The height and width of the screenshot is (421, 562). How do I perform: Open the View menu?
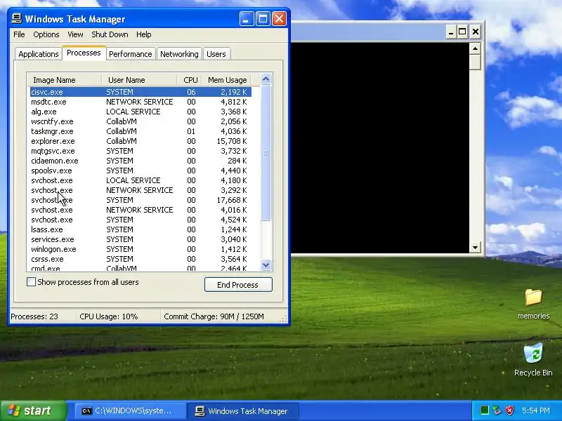(75, 34)
